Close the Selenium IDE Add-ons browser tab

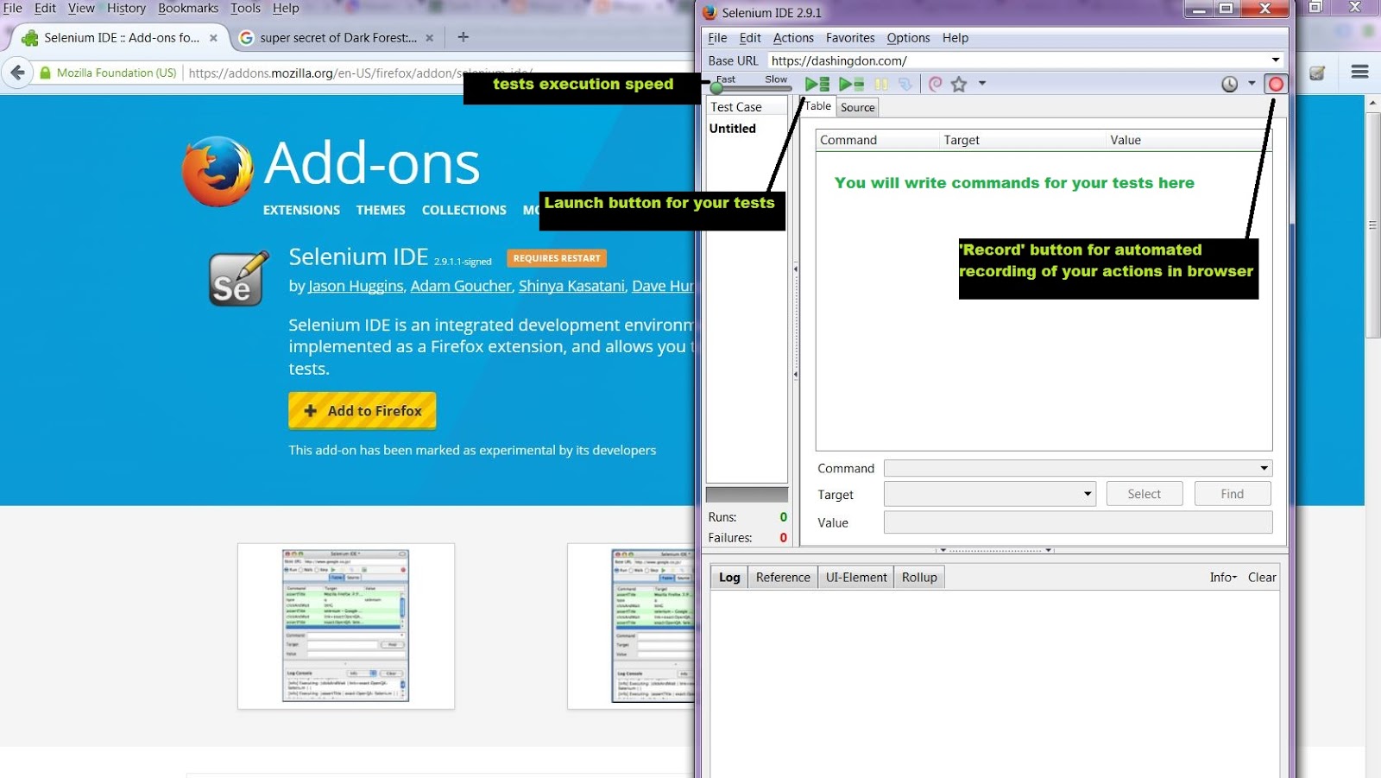213,38
